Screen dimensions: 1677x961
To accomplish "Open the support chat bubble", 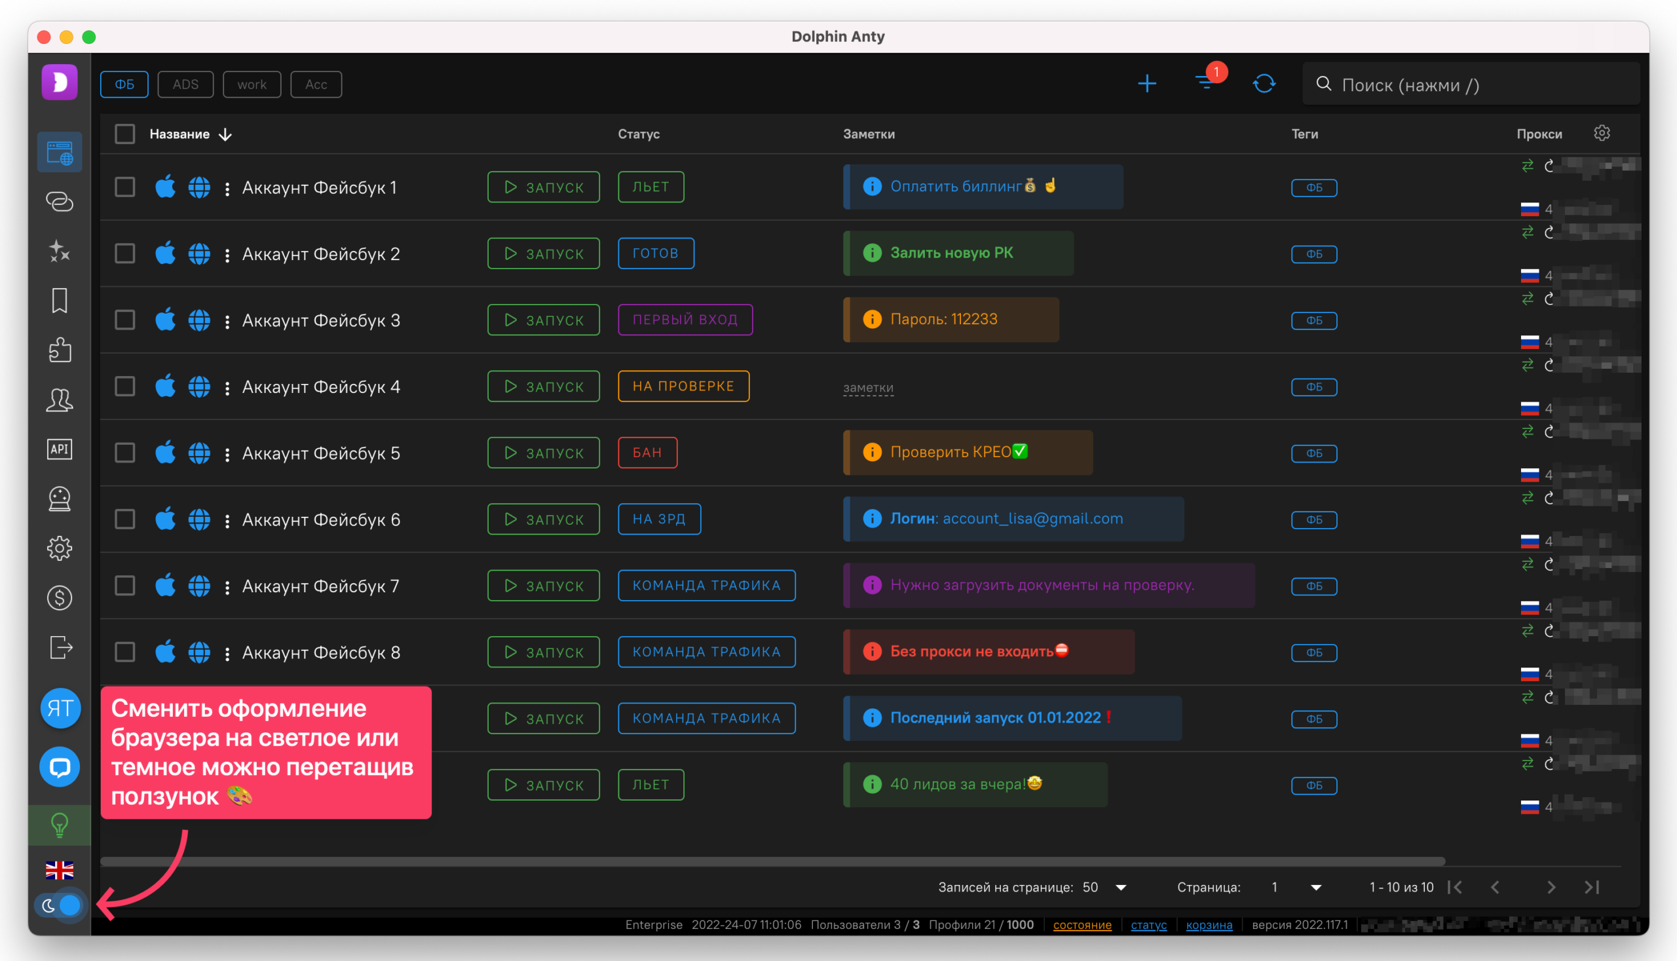I will point(60,767).
